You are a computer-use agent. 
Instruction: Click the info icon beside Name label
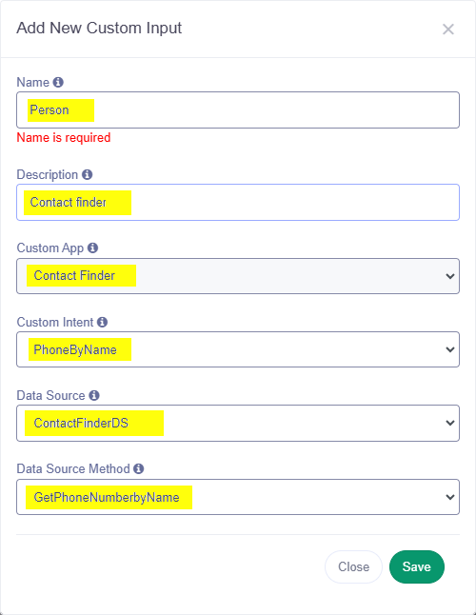pos(58,82)
